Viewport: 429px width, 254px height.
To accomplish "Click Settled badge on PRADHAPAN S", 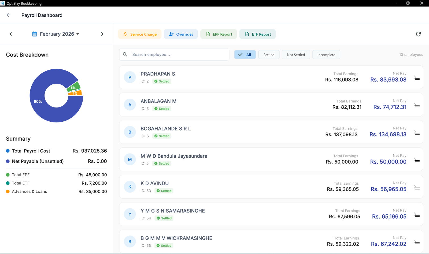I will (x=162, y=81).
